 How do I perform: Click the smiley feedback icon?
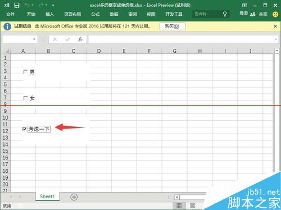275,14
